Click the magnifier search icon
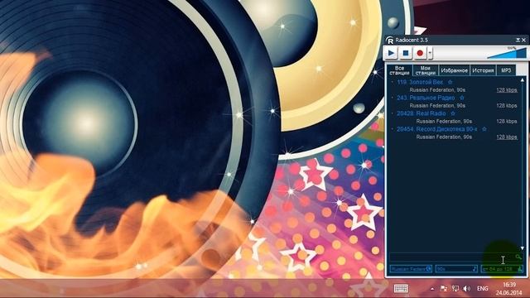The image size is (530, 298). tap(518, 257)
